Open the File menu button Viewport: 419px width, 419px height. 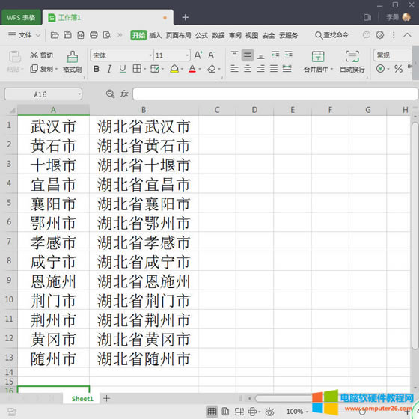pyautogui.click(x=24, y=35)
